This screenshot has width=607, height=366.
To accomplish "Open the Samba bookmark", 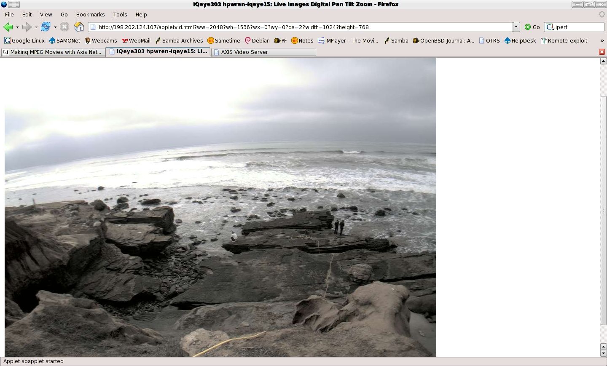I will tap(396, 40).
